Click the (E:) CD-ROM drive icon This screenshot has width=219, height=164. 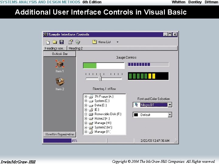point(91,110)
